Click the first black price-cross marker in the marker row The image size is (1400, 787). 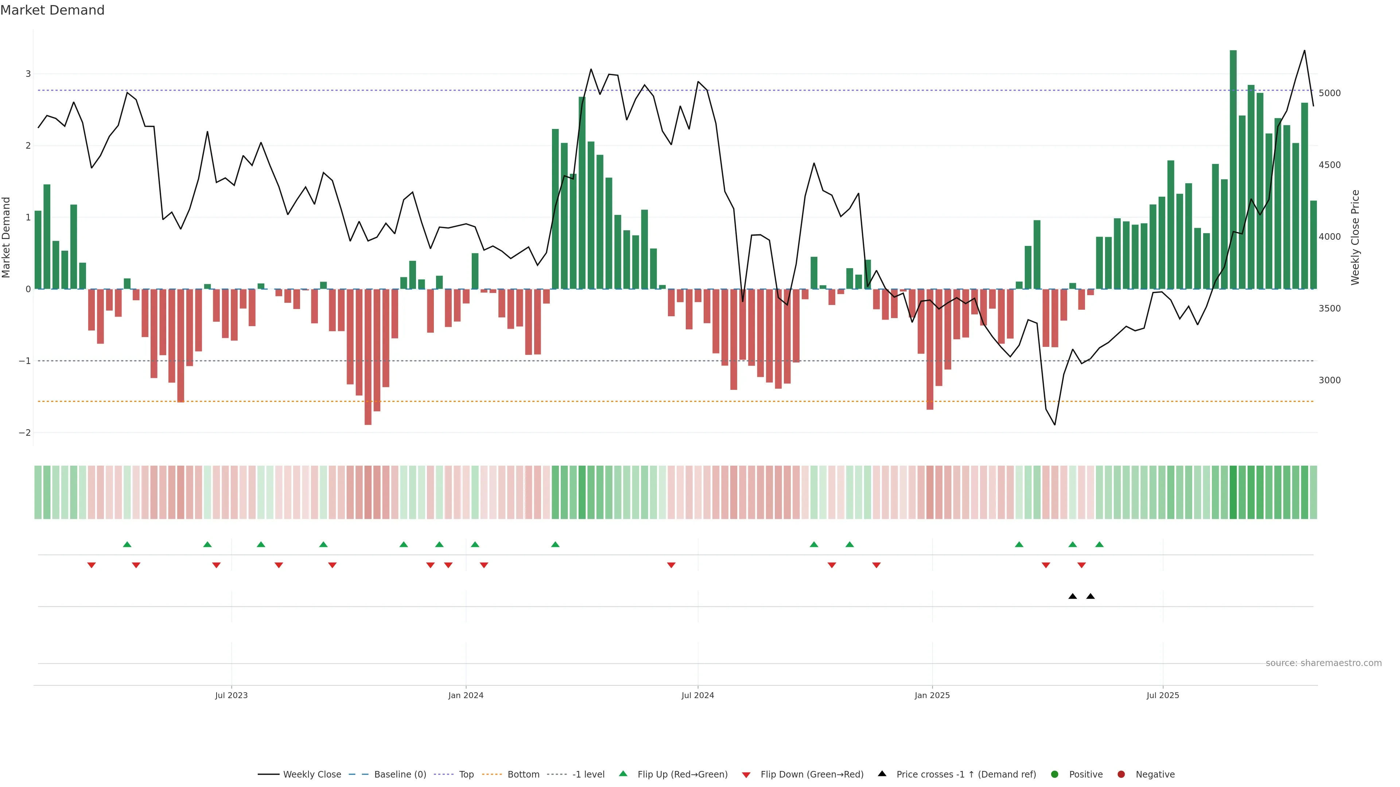click(1072, 596)
